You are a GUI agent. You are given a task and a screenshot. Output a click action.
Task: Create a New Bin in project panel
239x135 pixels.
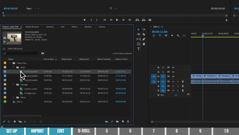click(117, 122)
